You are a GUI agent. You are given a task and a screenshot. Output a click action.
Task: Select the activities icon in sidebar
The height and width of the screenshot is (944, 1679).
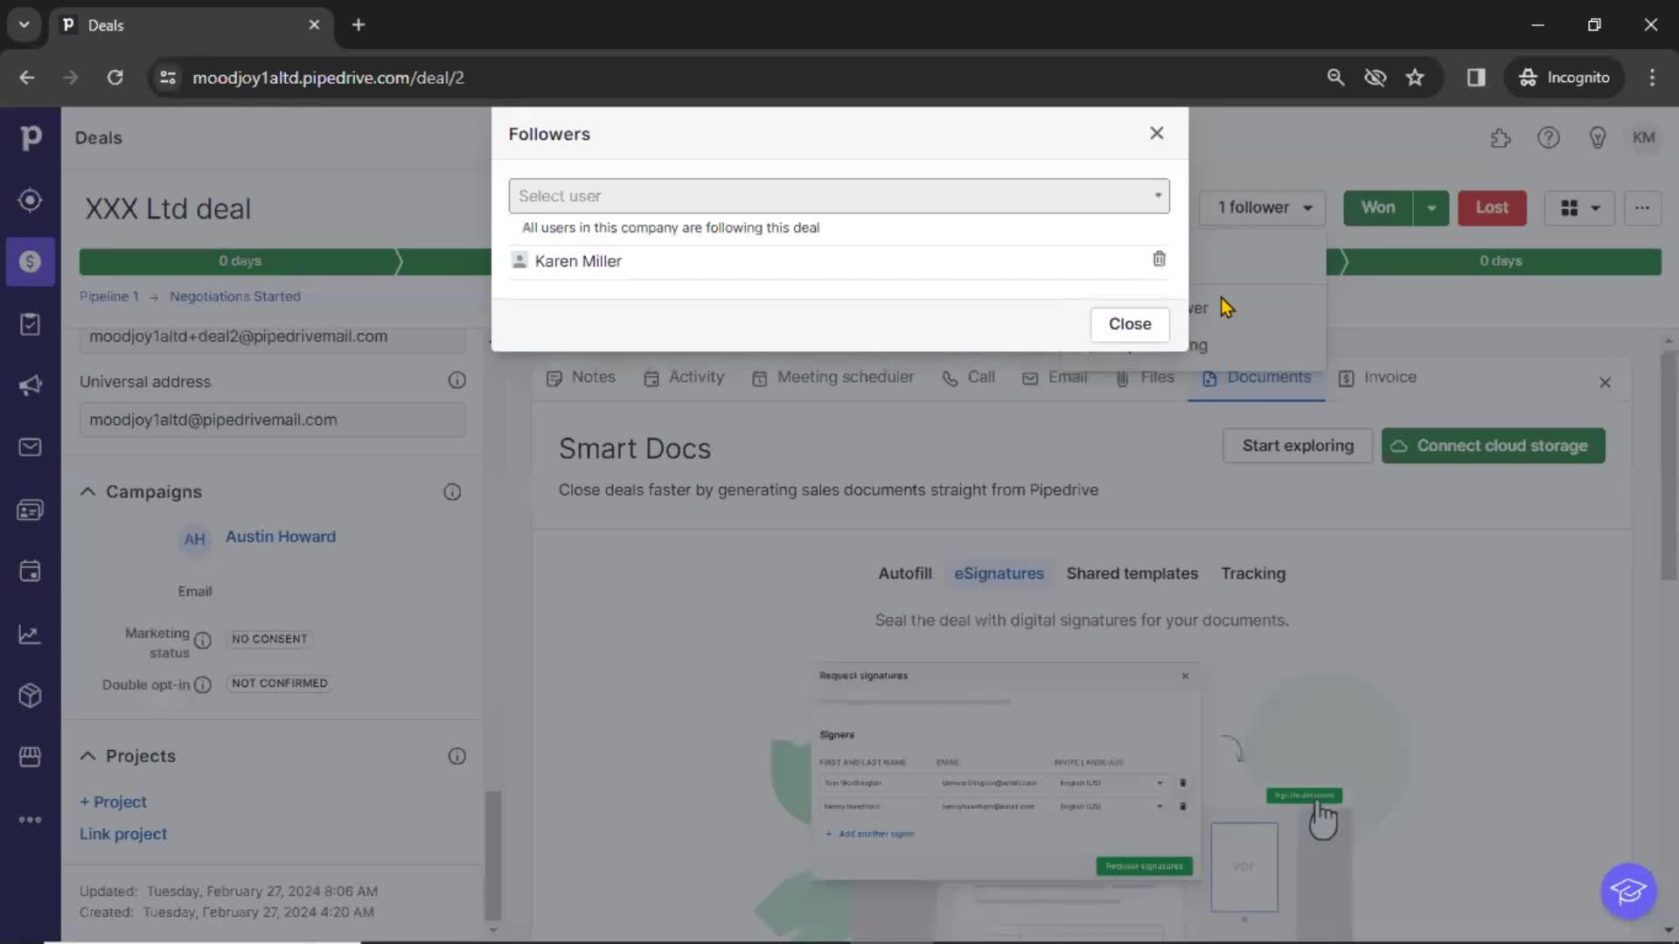pos(31,324)
